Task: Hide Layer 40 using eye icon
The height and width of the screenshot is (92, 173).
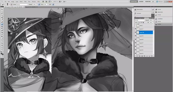Action: [x=136, y=32]
